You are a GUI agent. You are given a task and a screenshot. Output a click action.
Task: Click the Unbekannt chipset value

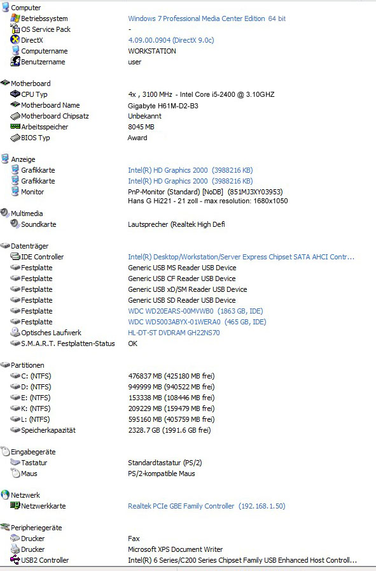(x=144, y=116)
